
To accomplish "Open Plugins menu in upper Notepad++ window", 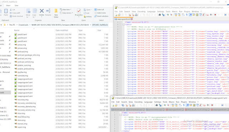I will pos(187,11).
